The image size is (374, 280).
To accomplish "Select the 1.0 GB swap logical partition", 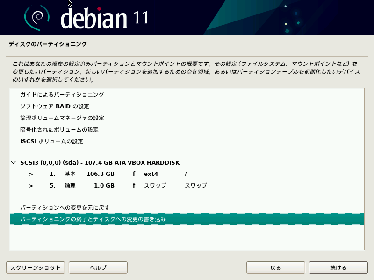I will (x=187, y=186).
